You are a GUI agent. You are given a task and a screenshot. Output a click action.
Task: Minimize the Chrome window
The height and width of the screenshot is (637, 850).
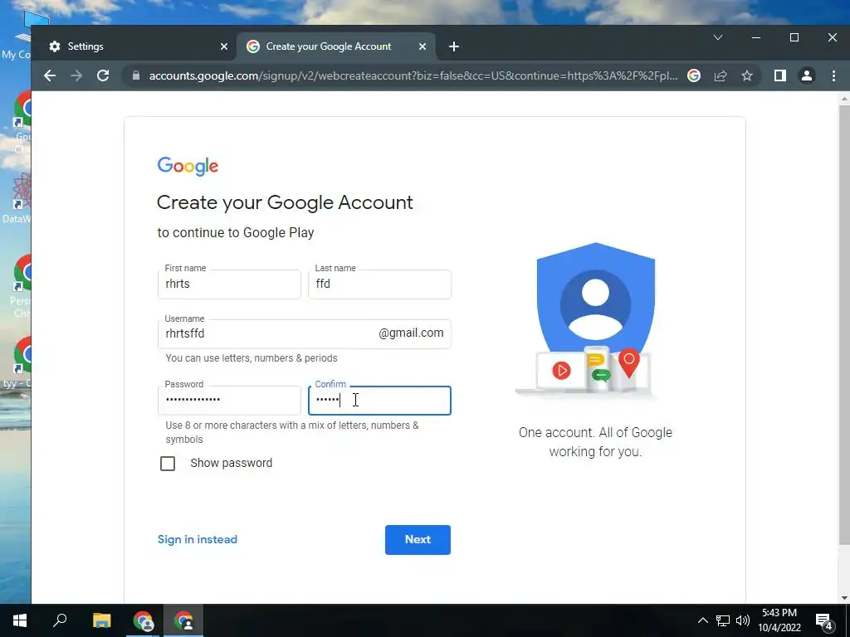(756, 37)
